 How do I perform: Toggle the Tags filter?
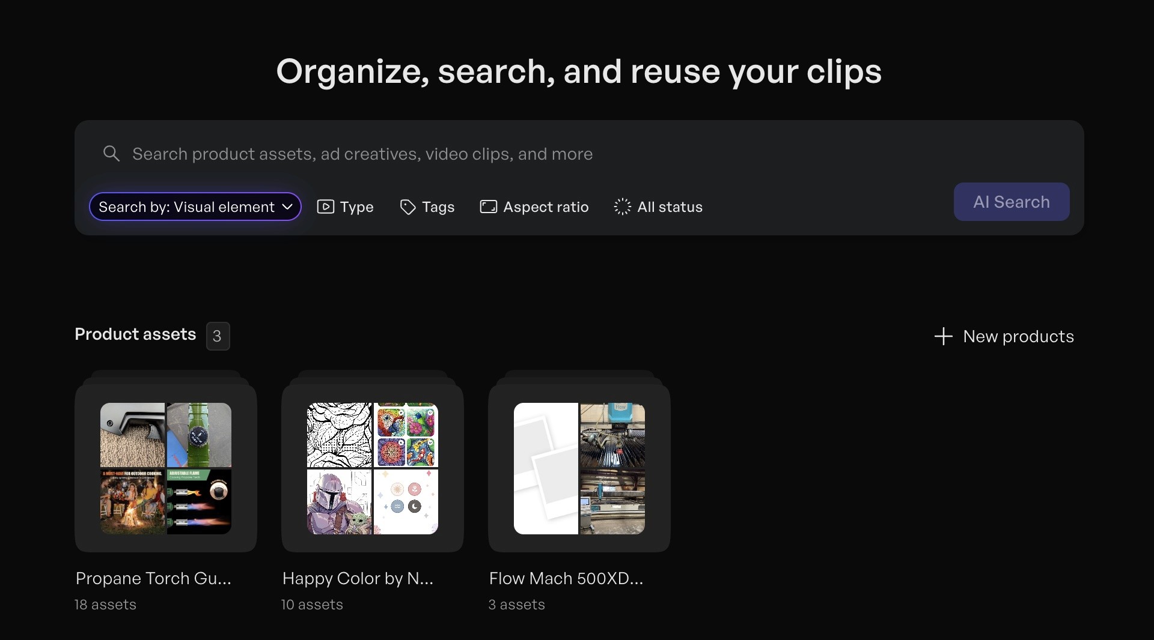click(427, 207)
